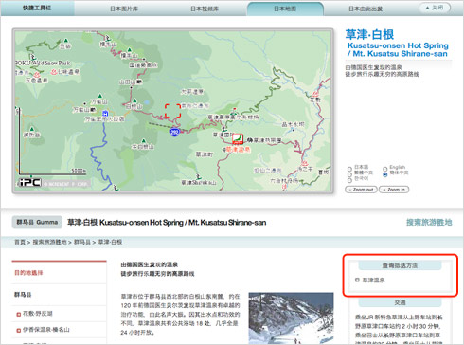This screenshot has width=464, height=345.
Task: Click the small square bullet next to 草津温泉
Action: coord(357,280)
